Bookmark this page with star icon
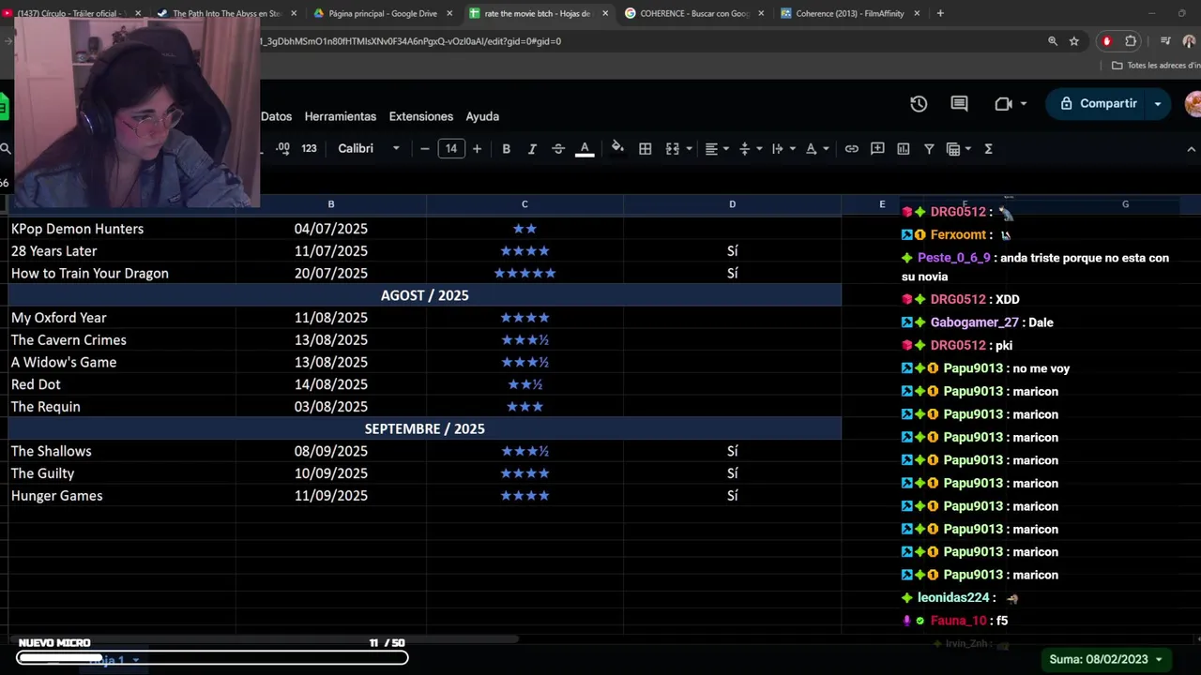The width and height of the screenshot is (1201, 675). [x=1074, y=41]
